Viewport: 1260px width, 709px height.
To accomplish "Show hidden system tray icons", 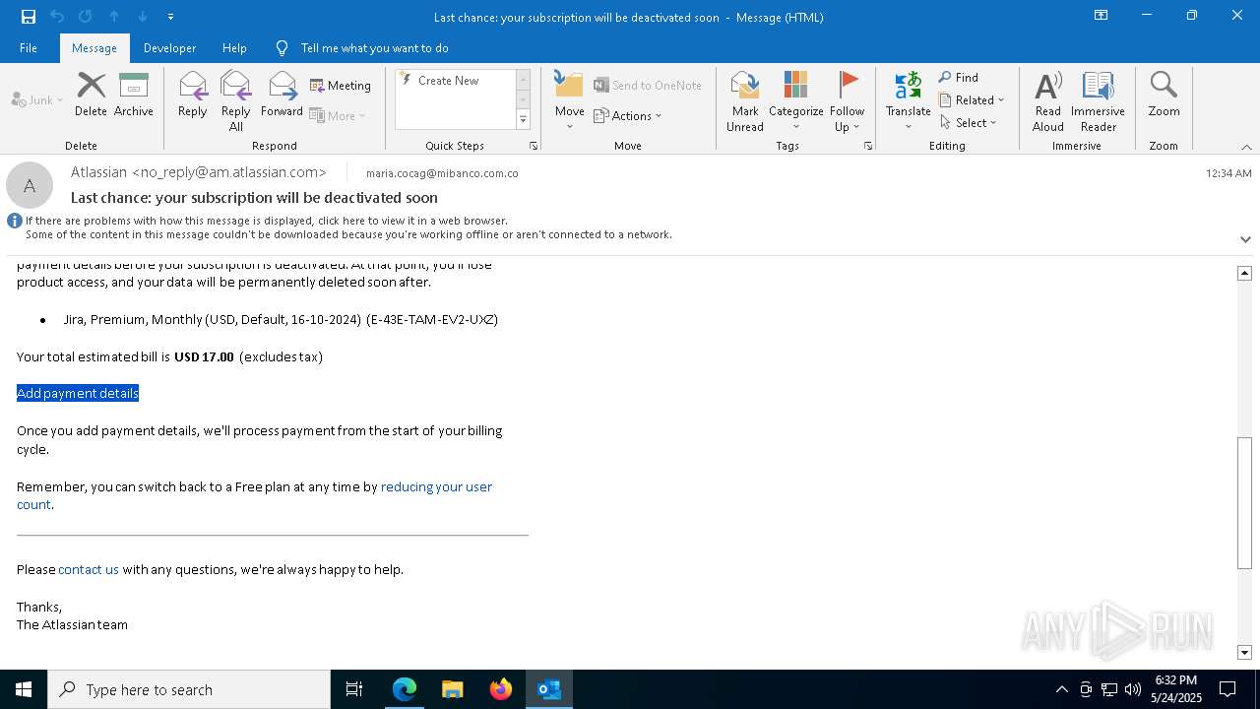I will 1061,689.
